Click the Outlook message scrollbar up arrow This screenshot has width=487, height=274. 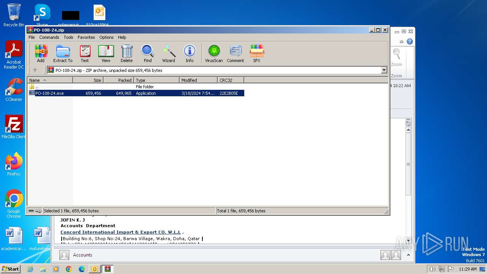(x=408, y=130)
